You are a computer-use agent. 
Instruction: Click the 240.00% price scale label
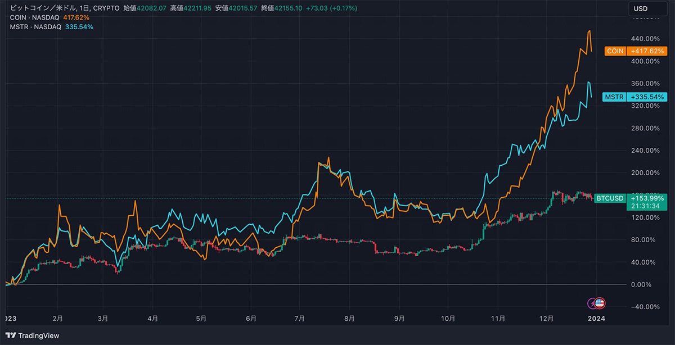pos(644,151)
